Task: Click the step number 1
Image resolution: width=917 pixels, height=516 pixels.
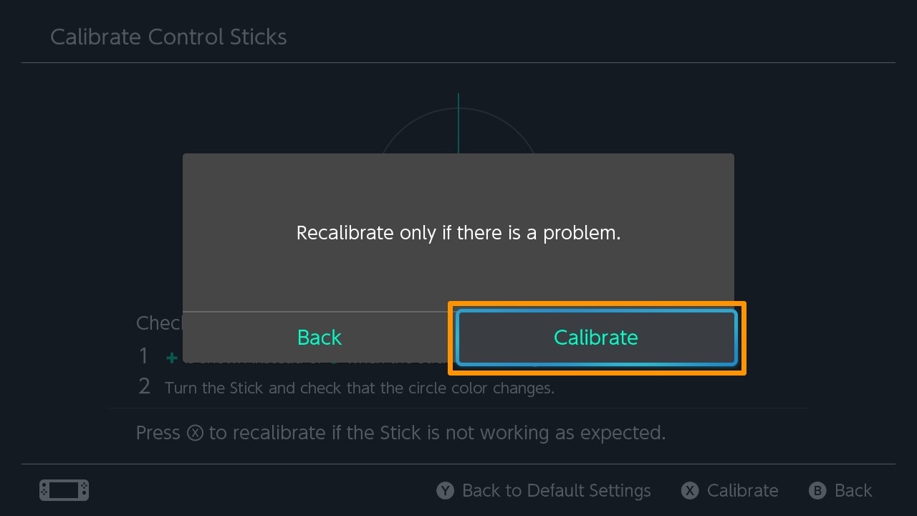Action: [x=144, y=356]
